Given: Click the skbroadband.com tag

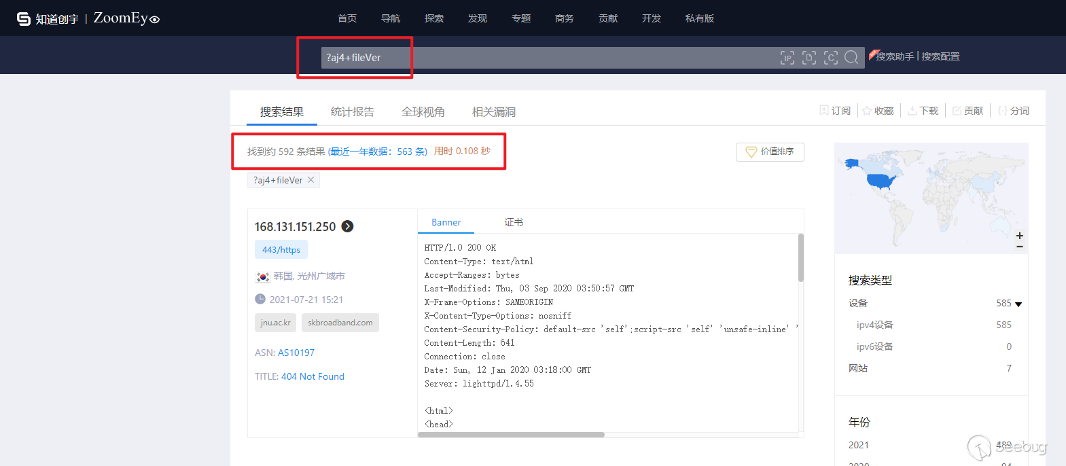Looking at the screenshot, I should (x=340, y=323).
